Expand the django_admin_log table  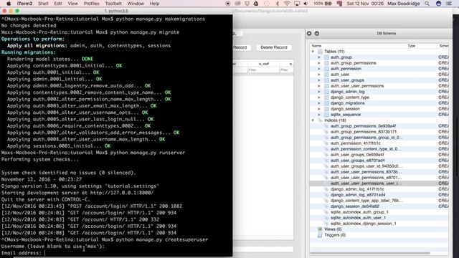[x=319, y=92]
